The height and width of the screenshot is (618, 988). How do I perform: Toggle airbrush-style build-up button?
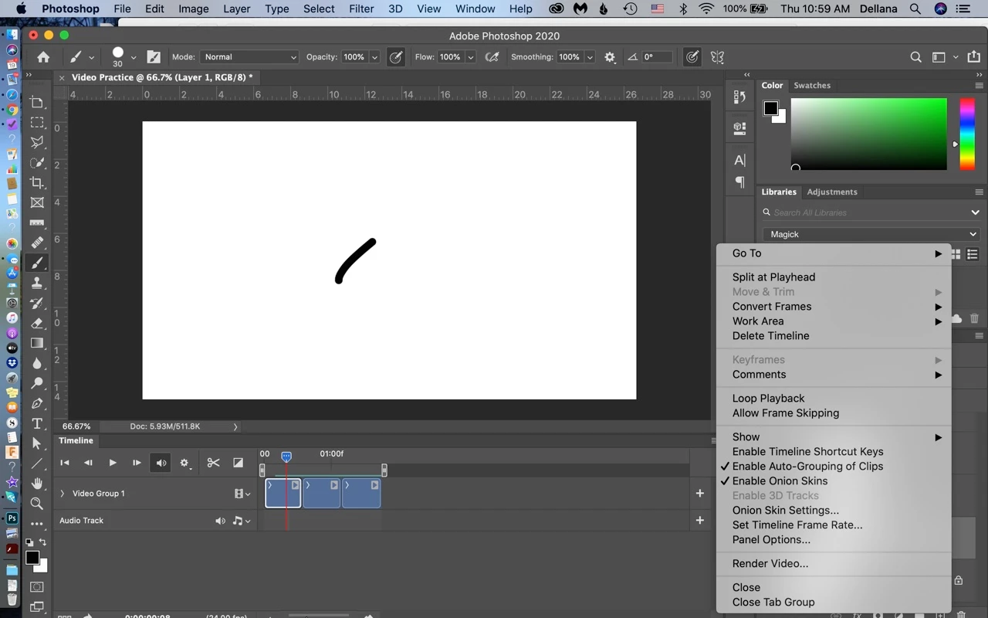tap(492, 57)
